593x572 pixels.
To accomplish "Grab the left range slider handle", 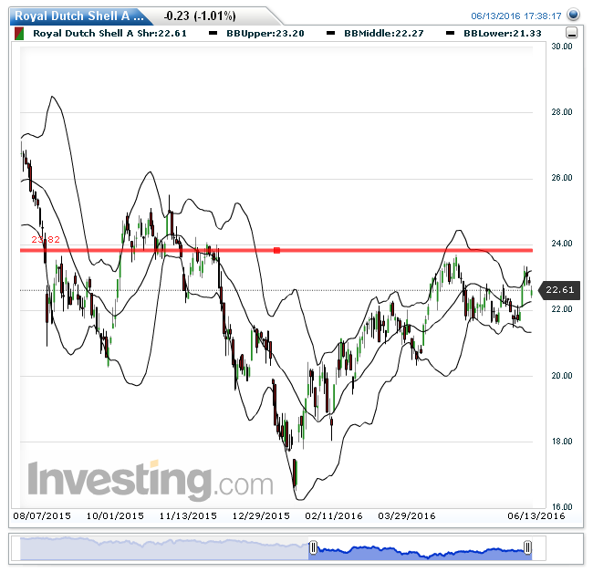I will pyautogui.click(x=313, y=547).
